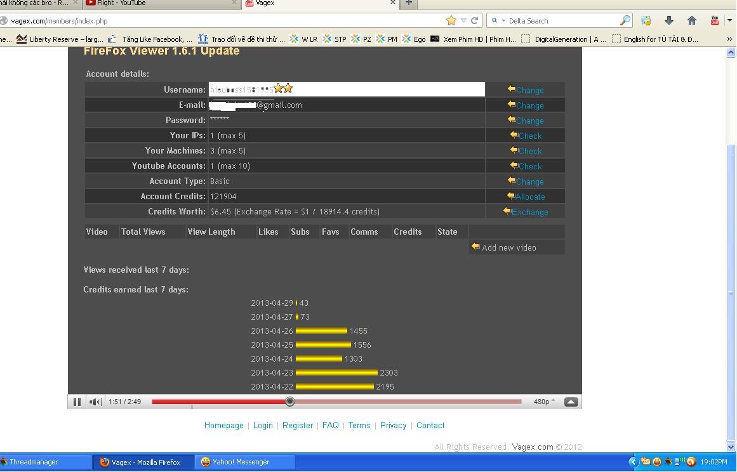Go to the Firefox home page icon

[691, 20]
